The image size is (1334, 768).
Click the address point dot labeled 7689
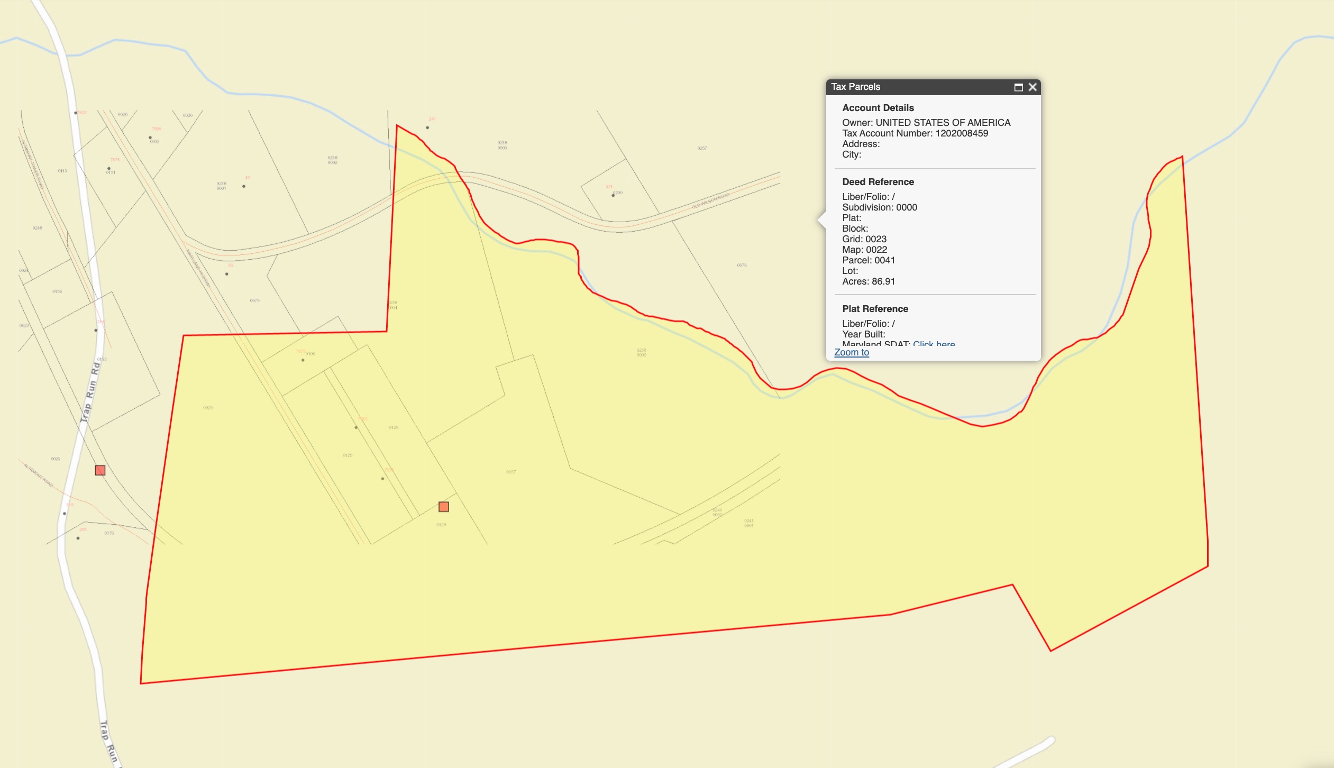coord(150,138)
